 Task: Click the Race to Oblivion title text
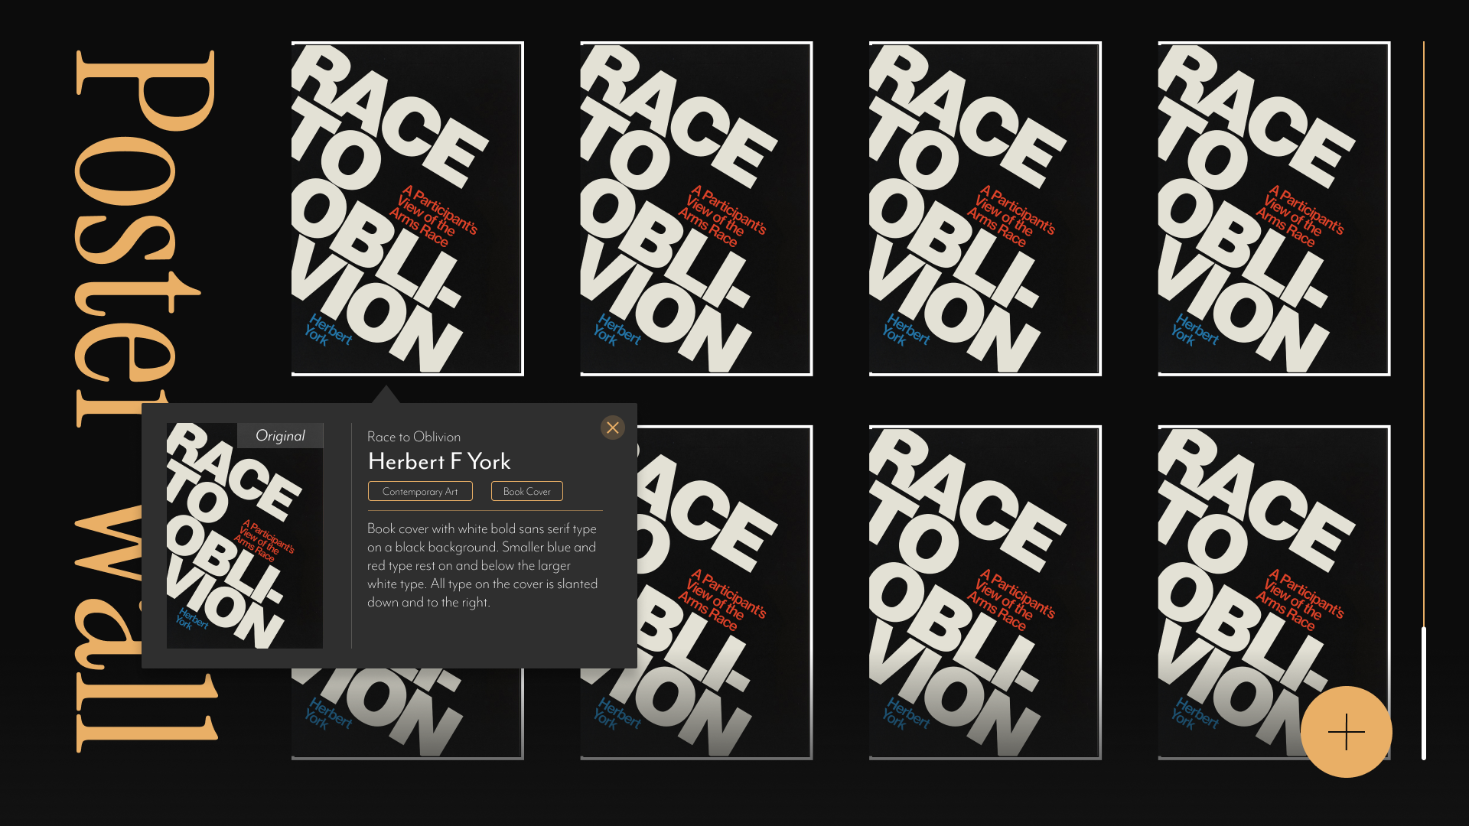coord(413,437)
